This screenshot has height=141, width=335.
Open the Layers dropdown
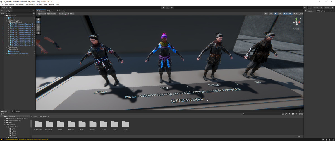click(317, 8)
